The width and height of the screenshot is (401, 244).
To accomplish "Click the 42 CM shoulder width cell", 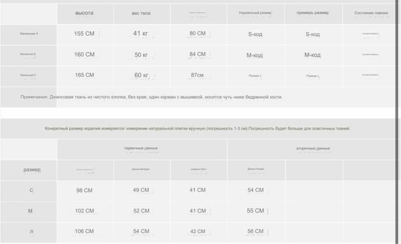I will coord(199,232).
